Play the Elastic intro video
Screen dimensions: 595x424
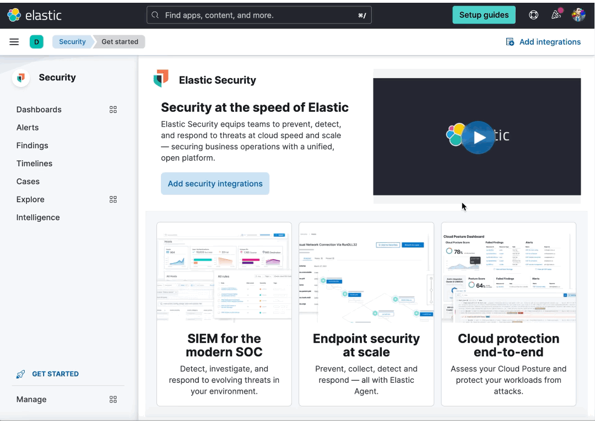click(x=478, y=137)
